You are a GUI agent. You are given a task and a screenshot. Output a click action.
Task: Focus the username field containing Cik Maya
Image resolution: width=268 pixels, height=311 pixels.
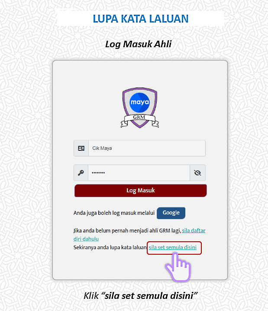pyautogui.click(x=147, y=148)
